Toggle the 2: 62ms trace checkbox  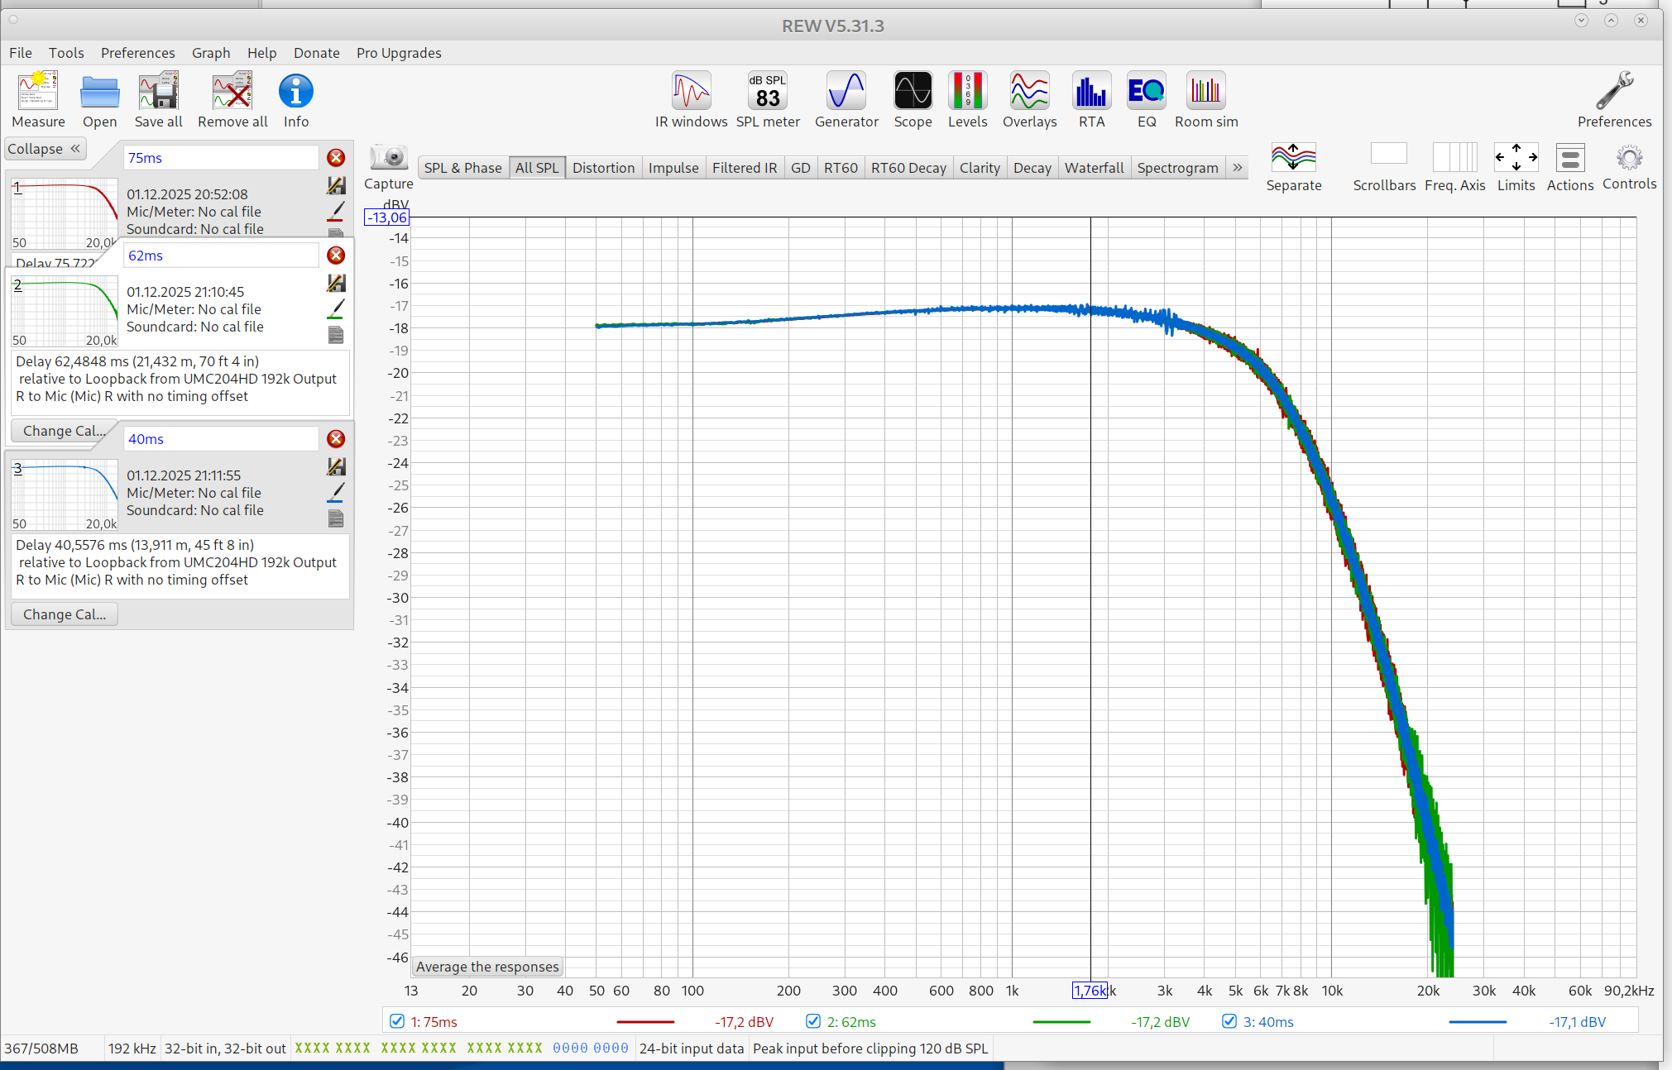(x=813, y=1021)
